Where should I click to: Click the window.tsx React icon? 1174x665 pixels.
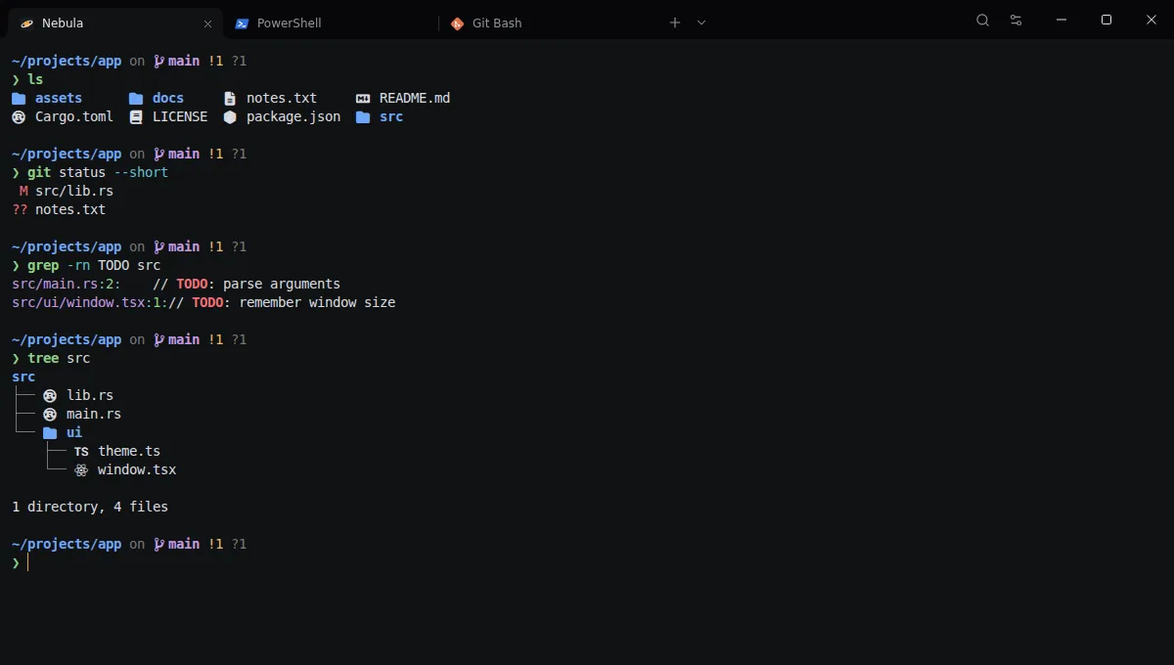tap(81, 469)
